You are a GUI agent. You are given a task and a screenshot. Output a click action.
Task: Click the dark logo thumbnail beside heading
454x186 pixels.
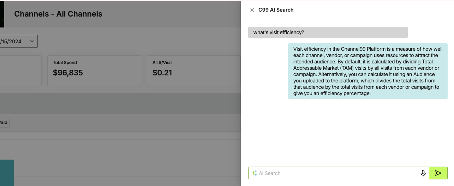click(x=2, y=14)
